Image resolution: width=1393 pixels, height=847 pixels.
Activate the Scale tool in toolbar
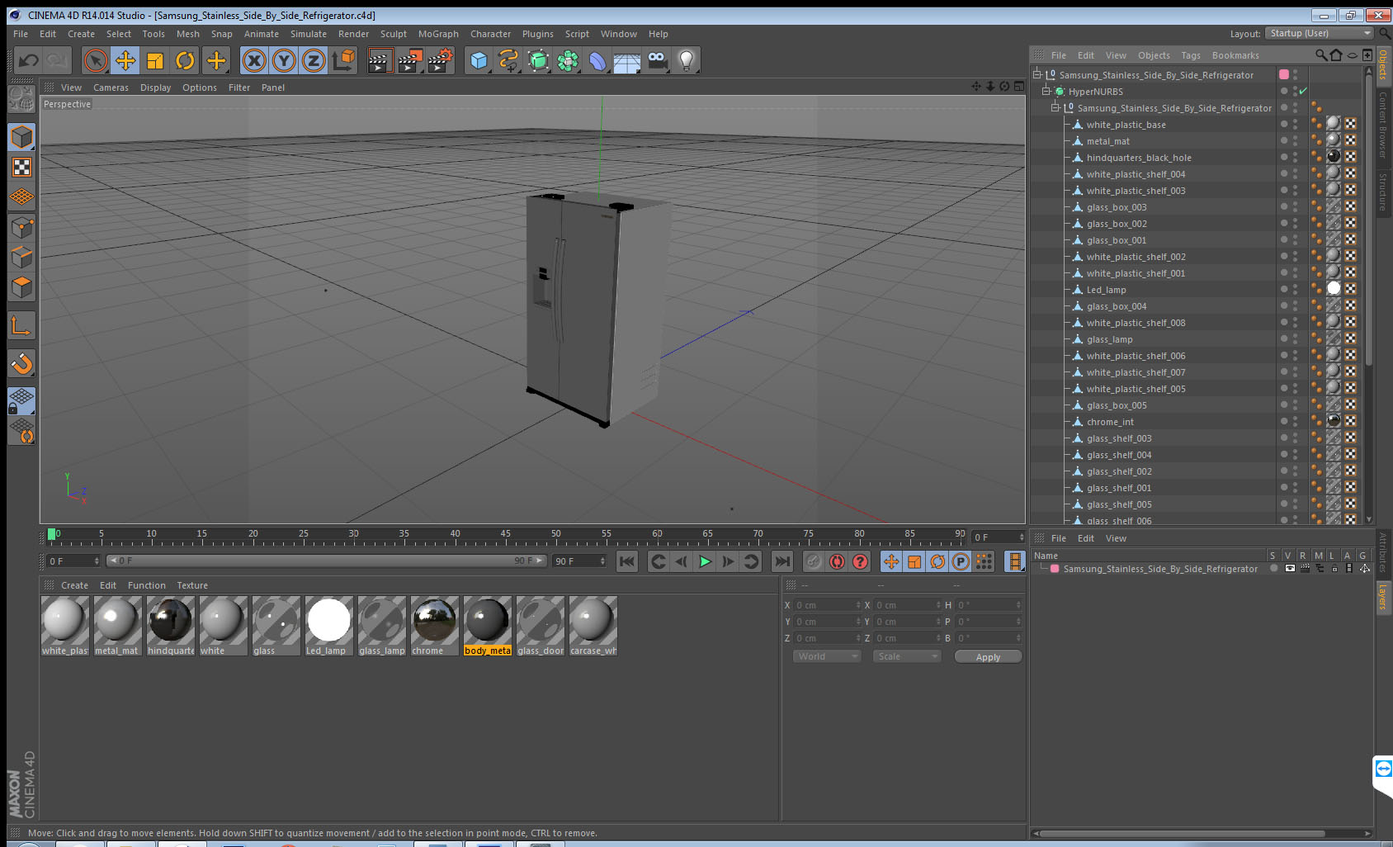155,60
